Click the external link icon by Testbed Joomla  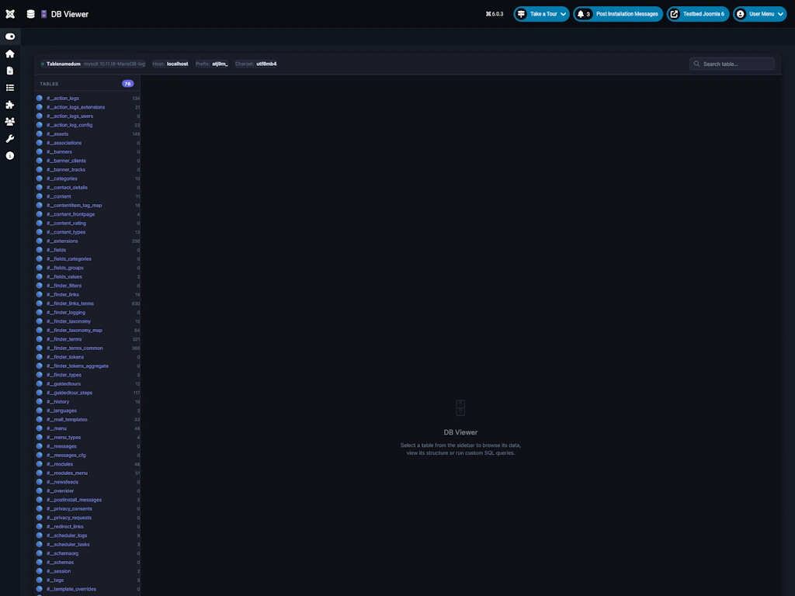click(x=675, y=14)
